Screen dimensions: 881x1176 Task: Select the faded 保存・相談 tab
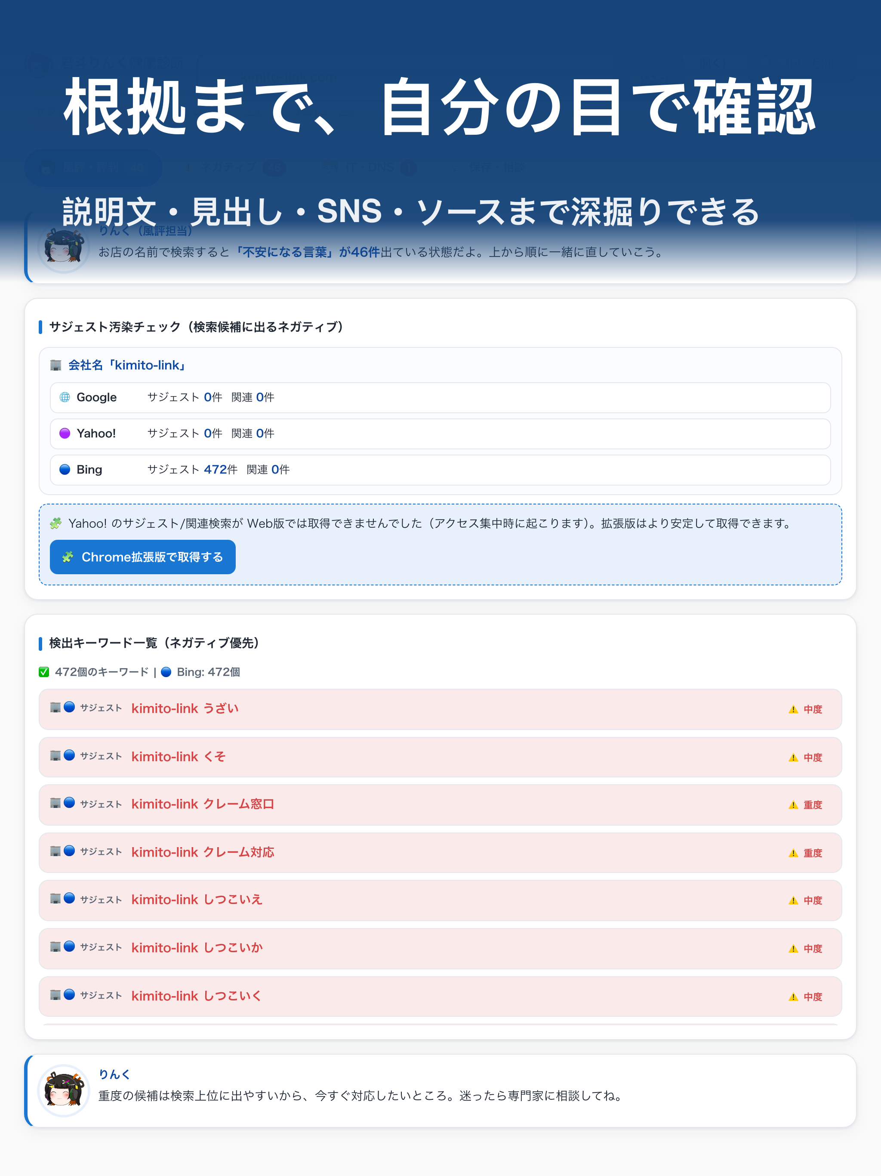pyautogui.click(x=488, y=168)
